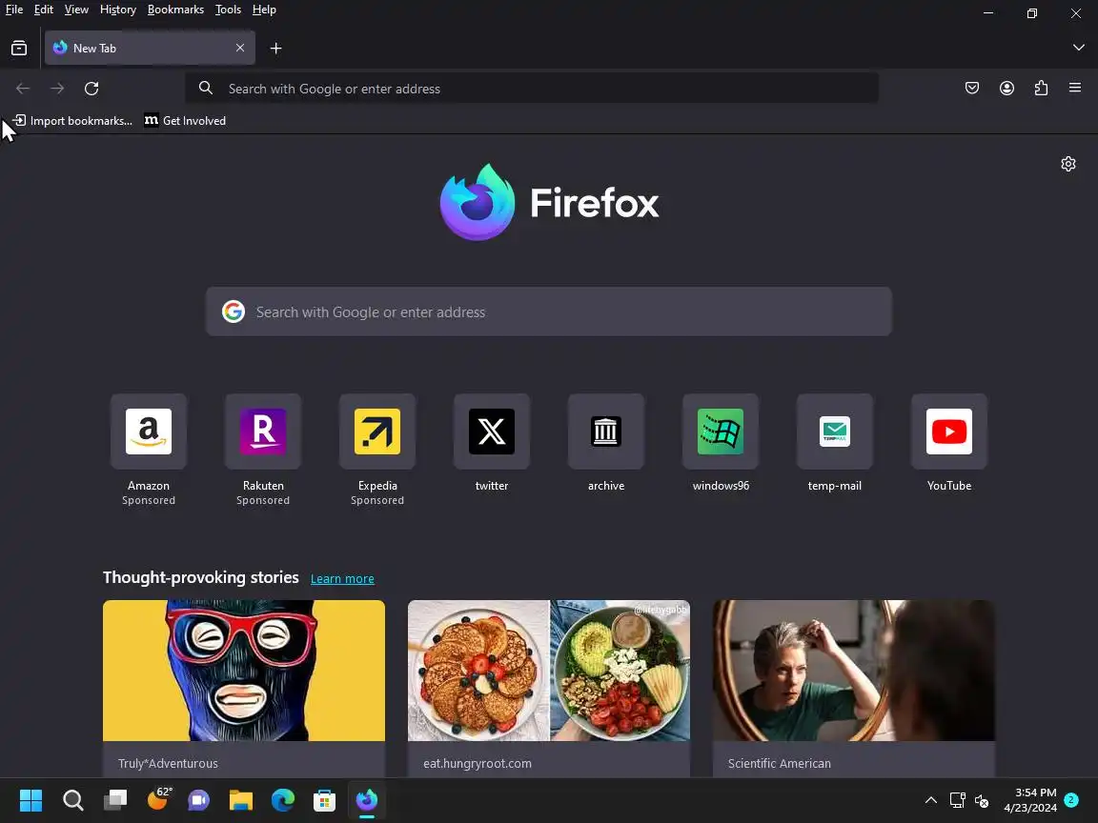Screen dimensions: 1098x823
Task: Open the Truly*Adventurous story thumbnail
Action: (244, 671)
